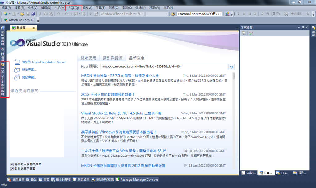Click the Paste clipboard icon

coord(51,14)
